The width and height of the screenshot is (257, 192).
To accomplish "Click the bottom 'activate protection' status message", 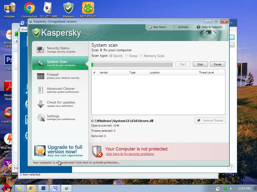I will click(76, 162).
